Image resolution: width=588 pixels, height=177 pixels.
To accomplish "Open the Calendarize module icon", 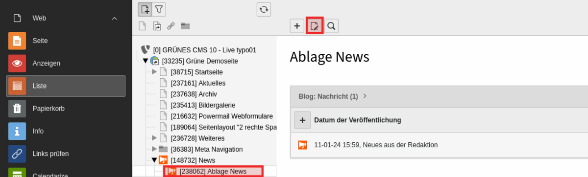I will (17, 173).
